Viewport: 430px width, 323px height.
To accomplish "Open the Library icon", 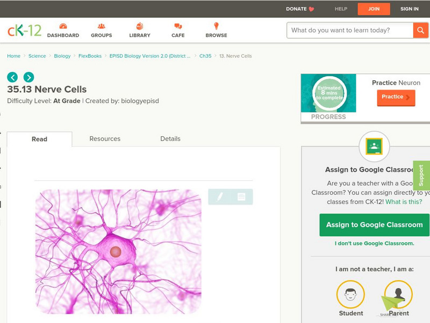I will point(140,25).
